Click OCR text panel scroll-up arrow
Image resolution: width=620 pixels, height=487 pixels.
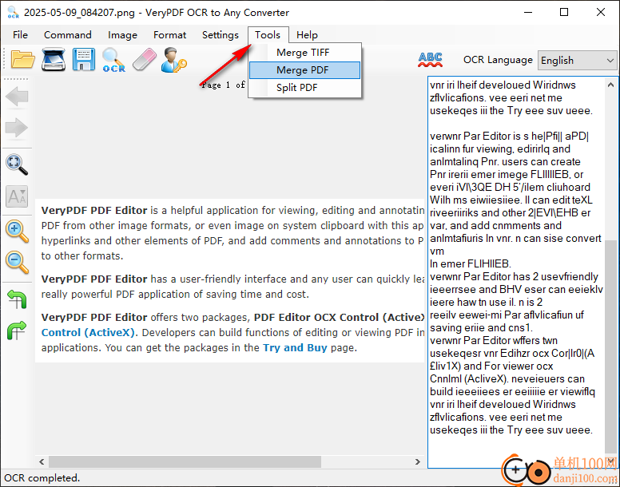click(610, 85)
